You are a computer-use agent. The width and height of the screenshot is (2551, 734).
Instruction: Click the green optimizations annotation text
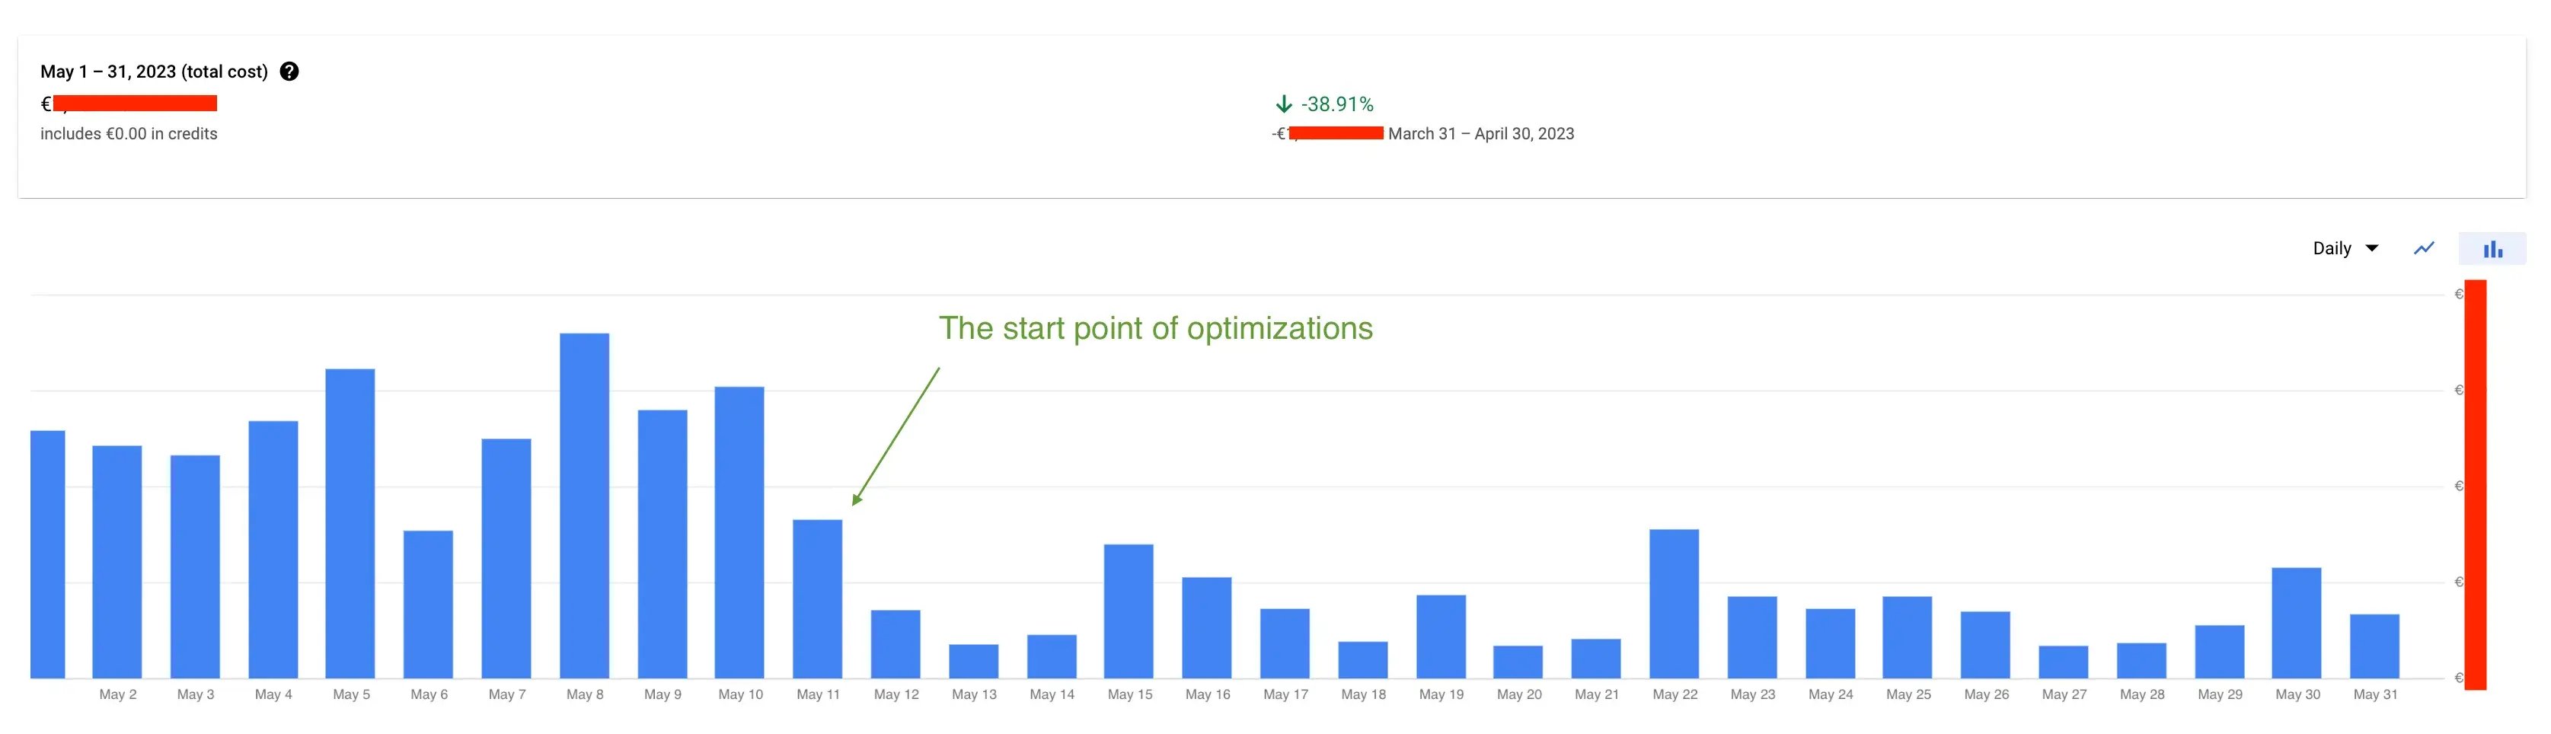click(1156, 329)
